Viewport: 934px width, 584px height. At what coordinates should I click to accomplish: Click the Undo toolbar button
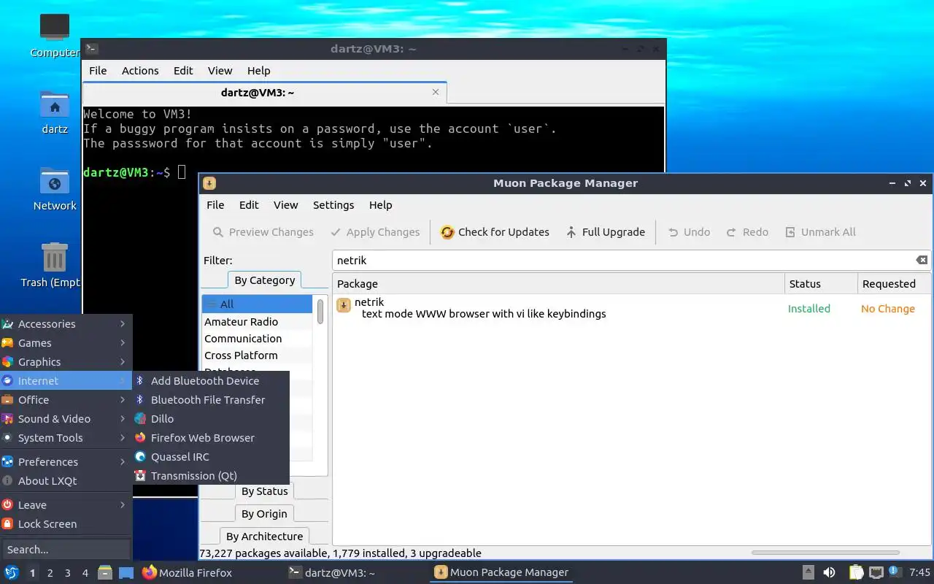tap(688, 232)
